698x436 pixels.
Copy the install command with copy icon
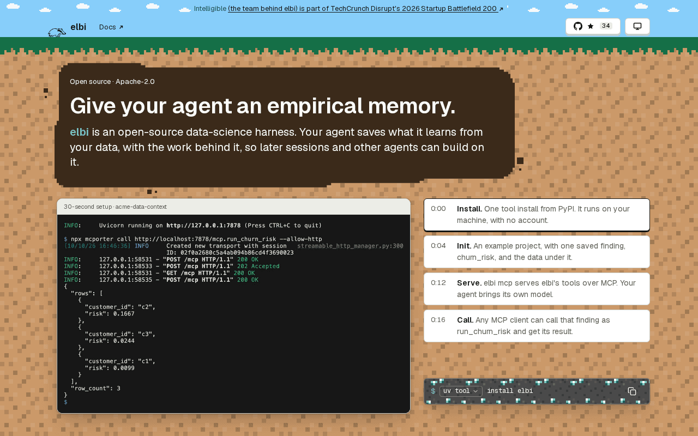click(632, 391)
